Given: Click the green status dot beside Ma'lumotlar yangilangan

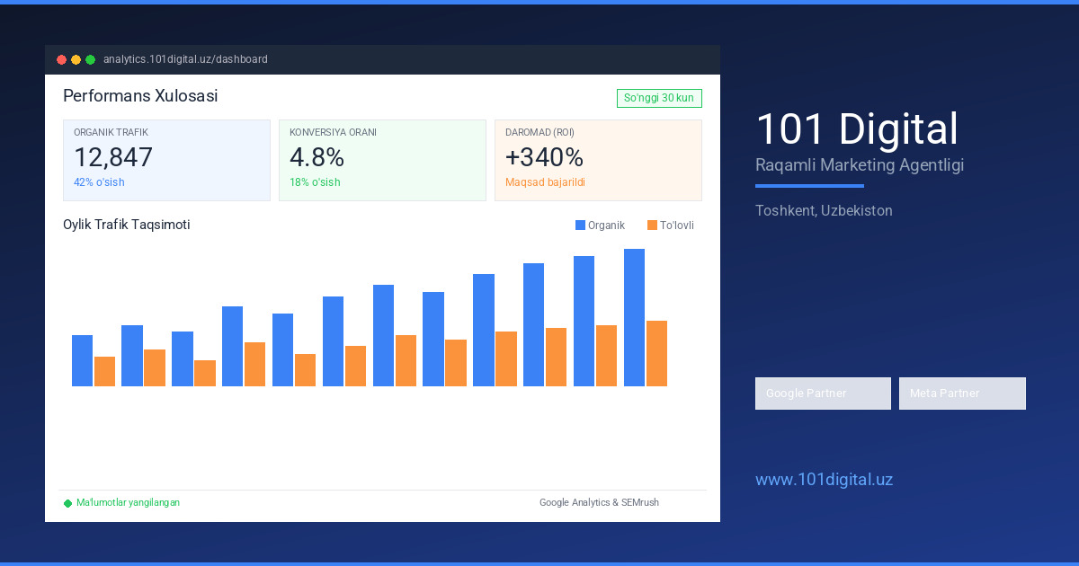Looking at the screenshot, I should coord(67,503).
